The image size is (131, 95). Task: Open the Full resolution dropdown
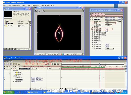coord(69,54)
